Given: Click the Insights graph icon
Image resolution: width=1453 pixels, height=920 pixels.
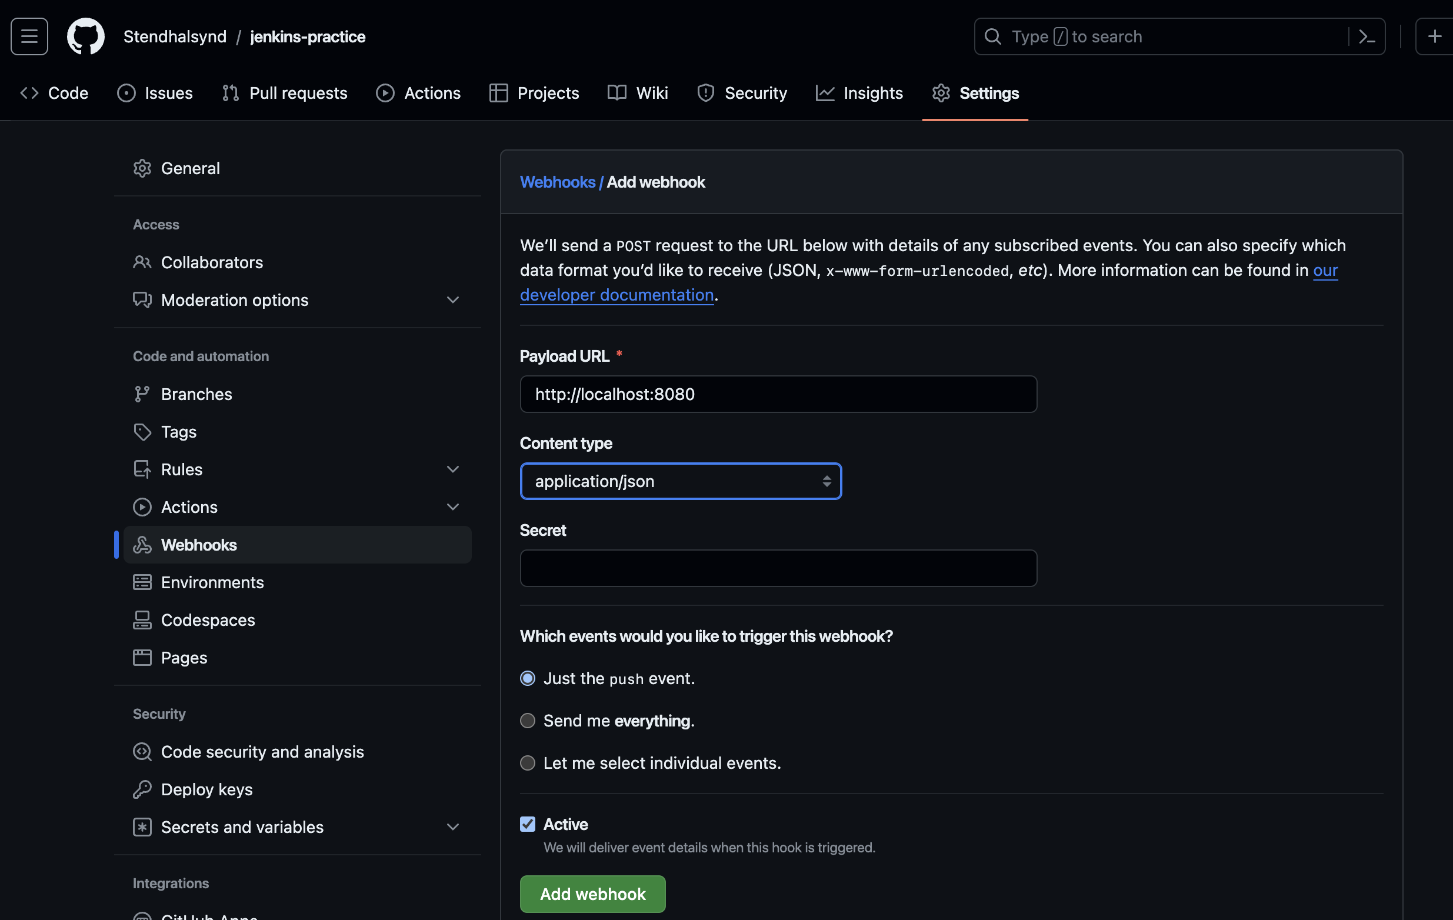Looking at the screenshot, I should click(x=825, y=93).
